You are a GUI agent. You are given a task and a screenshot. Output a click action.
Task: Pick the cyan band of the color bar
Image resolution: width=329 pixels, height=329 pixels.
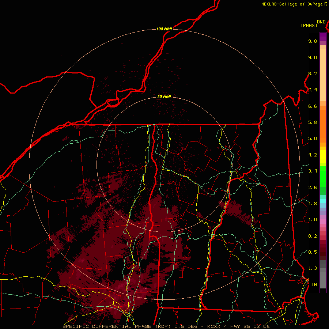click(x=323, y=201)
